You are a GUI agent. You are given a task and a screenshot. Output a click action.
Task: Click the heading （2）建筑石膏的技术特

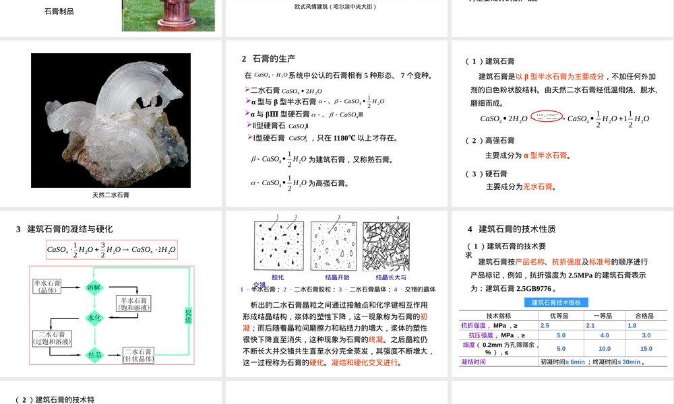pyautogui.click(x=55, y=400)
